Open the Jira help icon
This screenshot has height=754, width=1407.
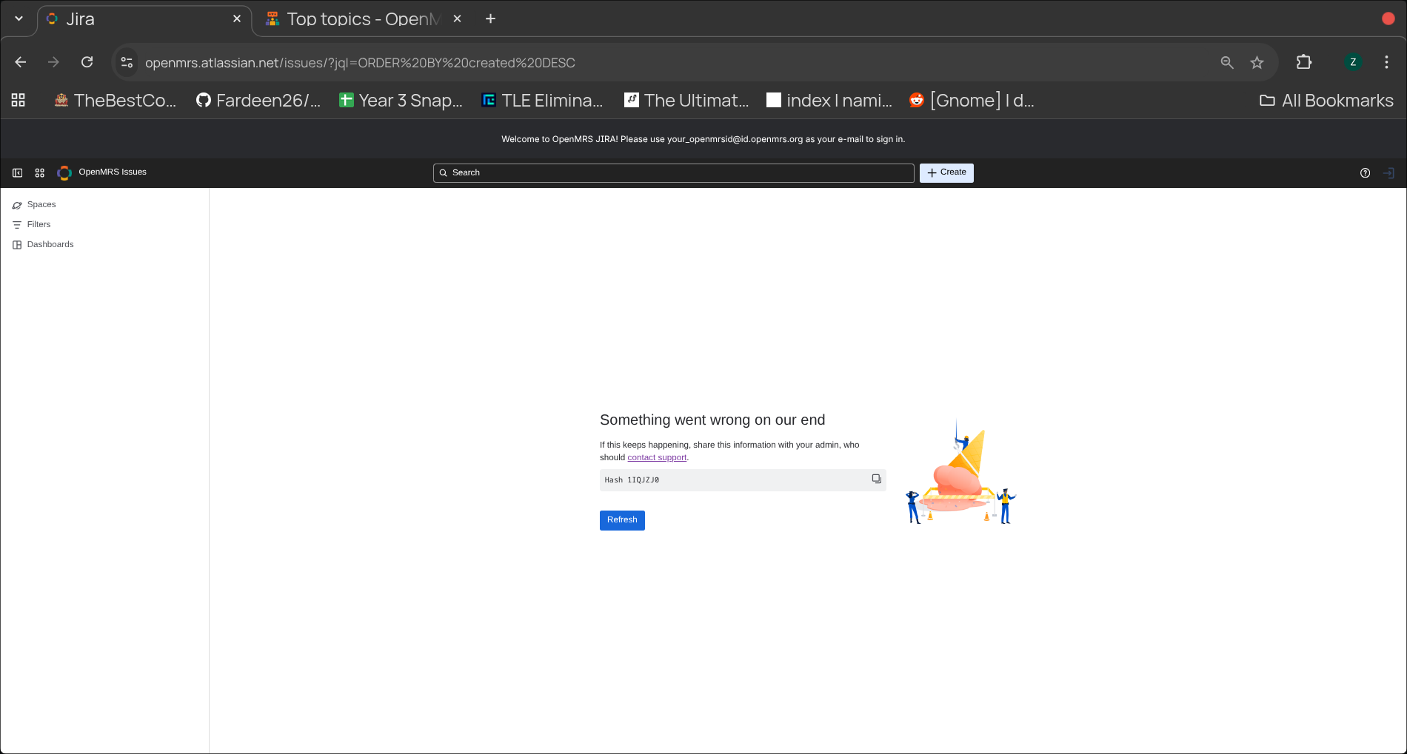[x=1365, y=173]
